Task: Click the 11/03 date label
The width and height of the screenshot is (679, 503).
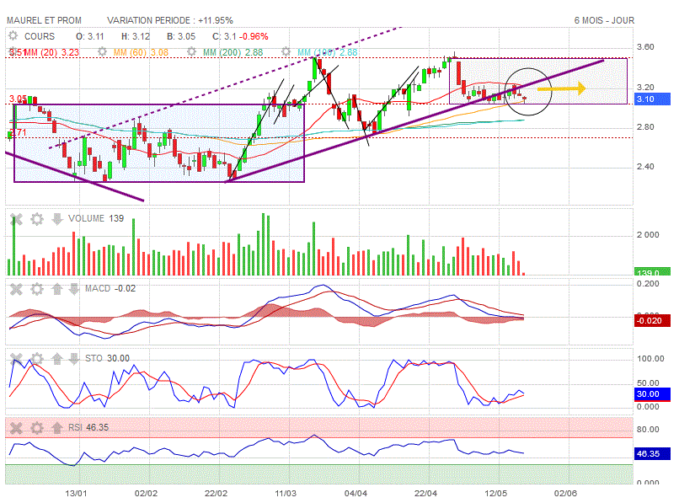Action: tap(286, 493)
